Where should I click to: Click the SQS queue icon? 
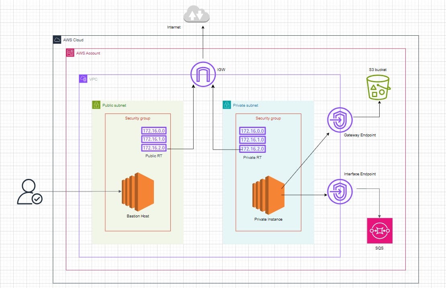point(379,230)
